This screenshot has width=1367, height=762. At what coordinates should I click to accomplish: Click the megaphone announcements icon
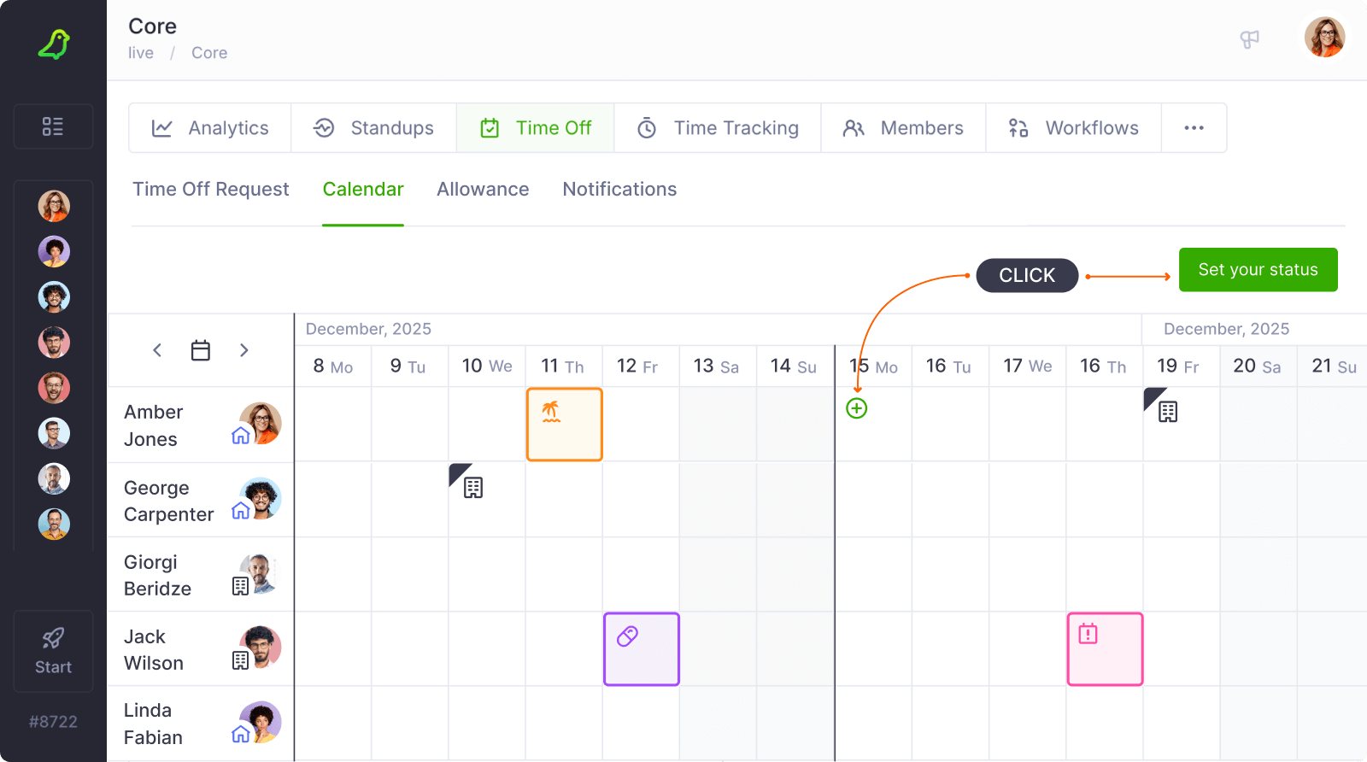pyautogui.click(x=1249, y=39)
